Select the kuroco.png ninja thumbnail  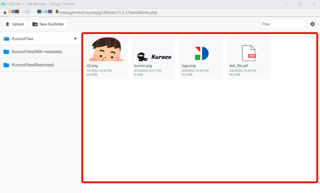click(153, 57)
